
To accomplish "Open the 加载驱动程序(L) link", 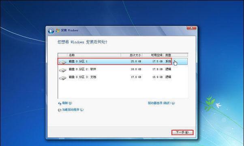I will 73,110.
